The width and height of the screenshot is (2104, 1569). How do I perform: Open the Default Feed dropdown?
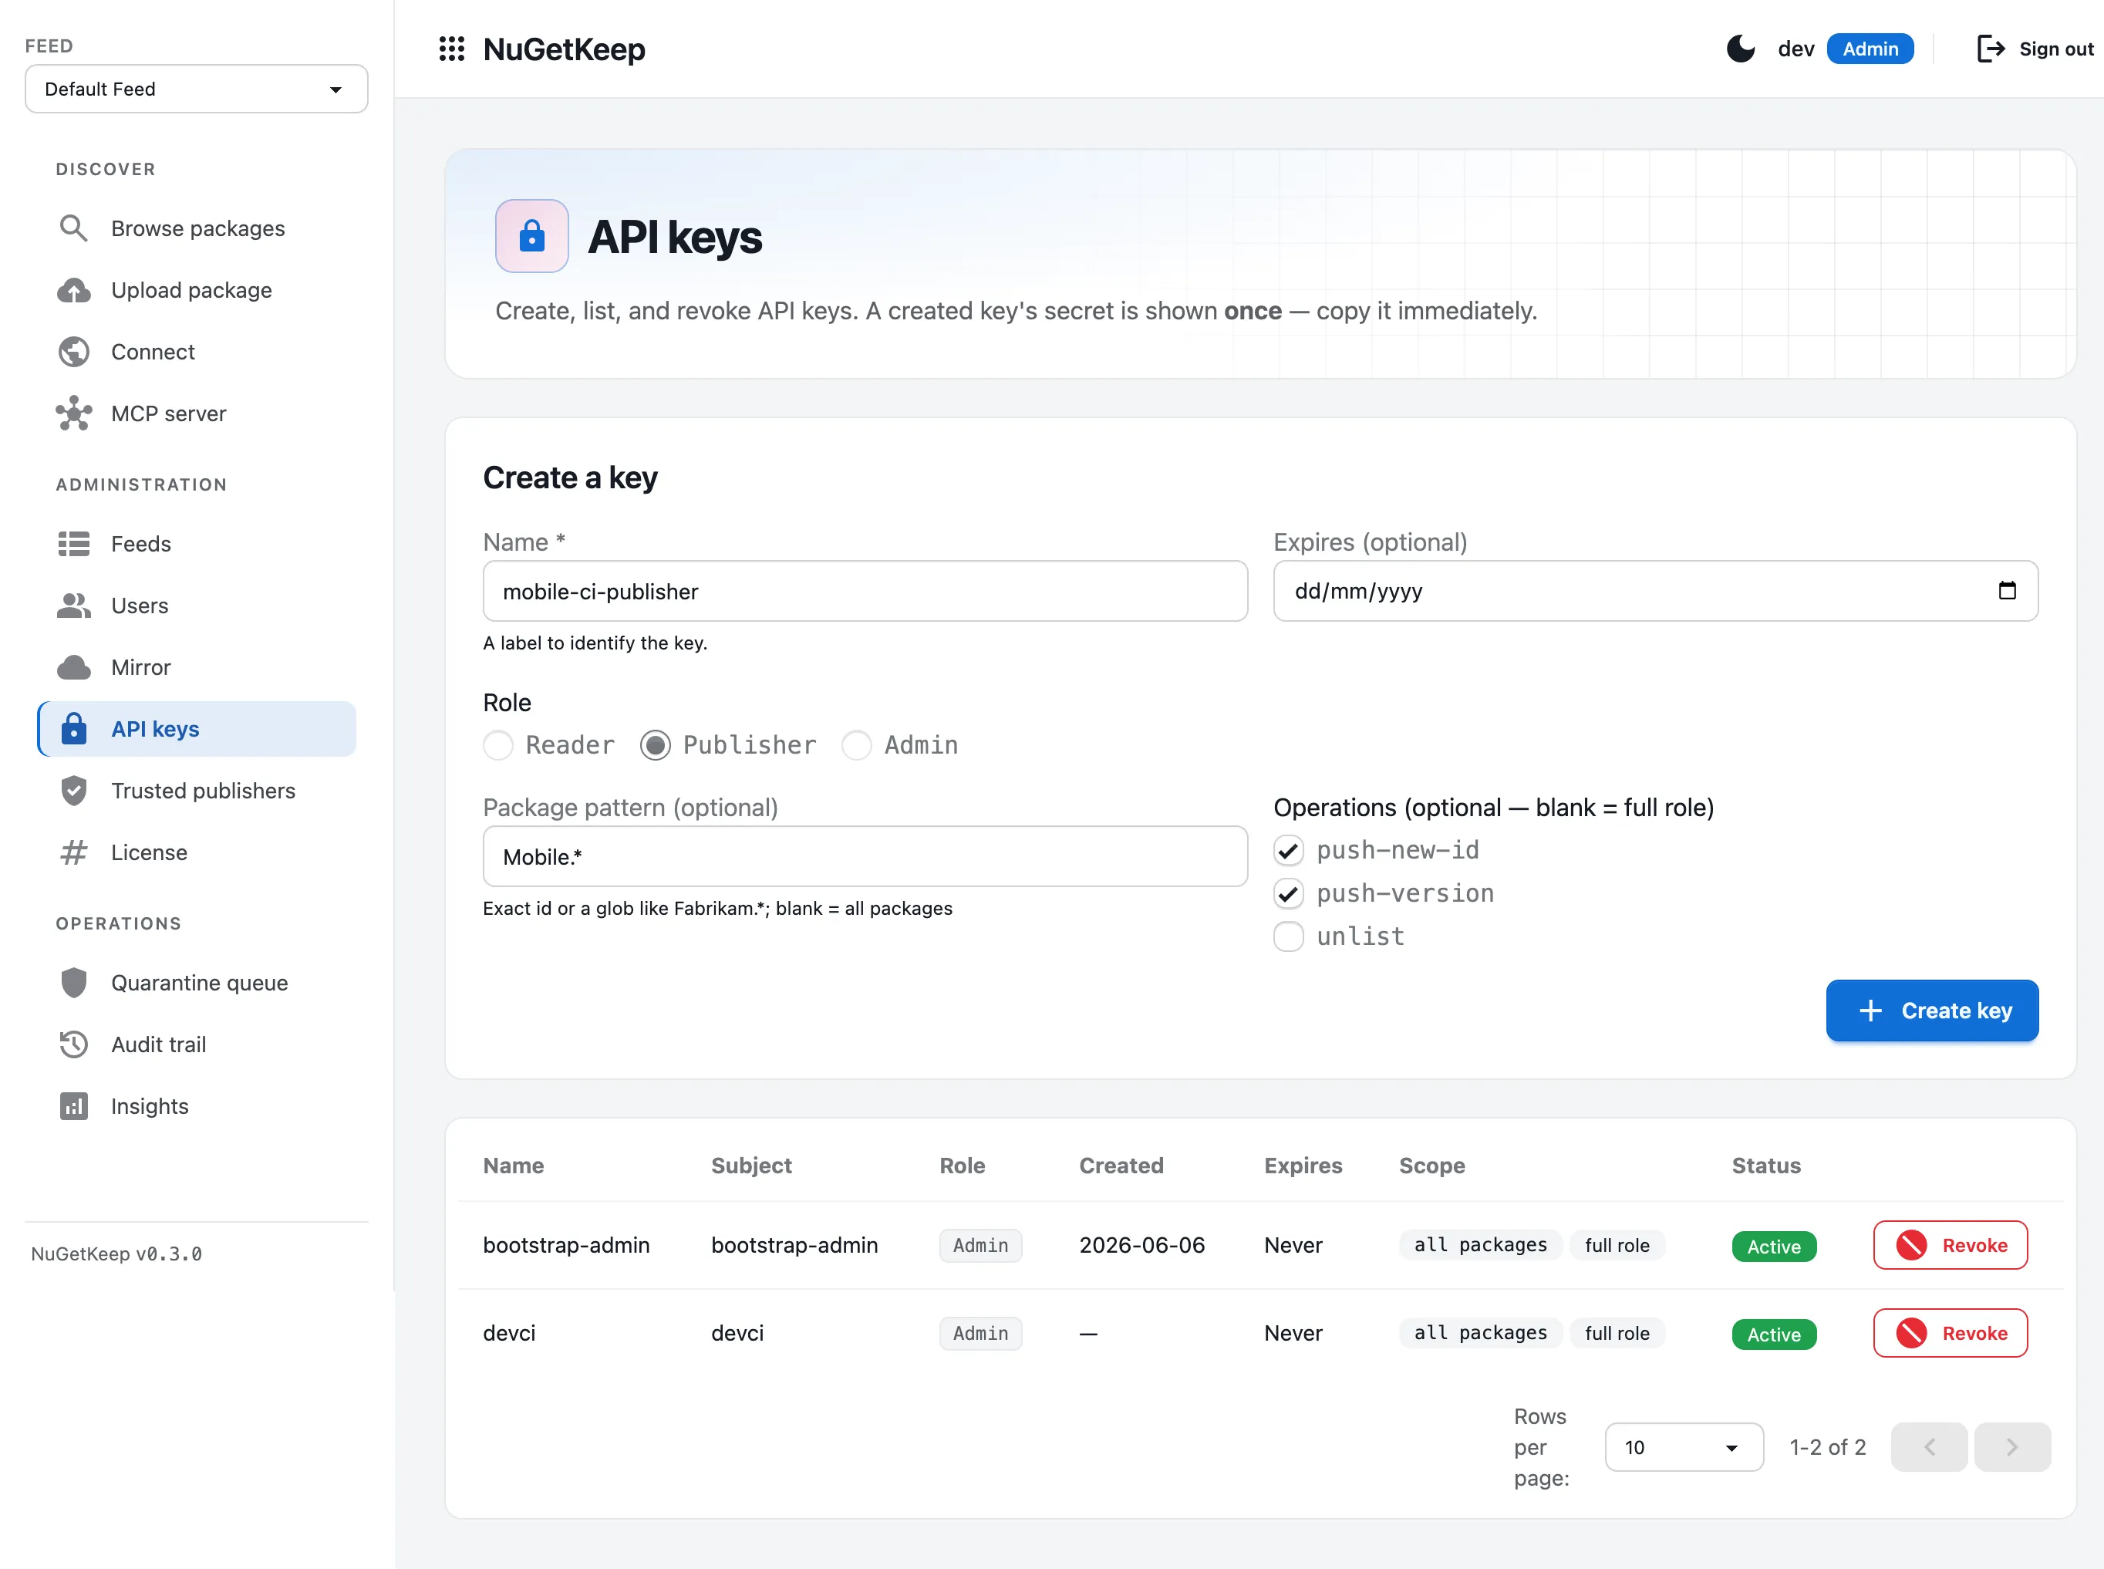click(x=197, y=89)
